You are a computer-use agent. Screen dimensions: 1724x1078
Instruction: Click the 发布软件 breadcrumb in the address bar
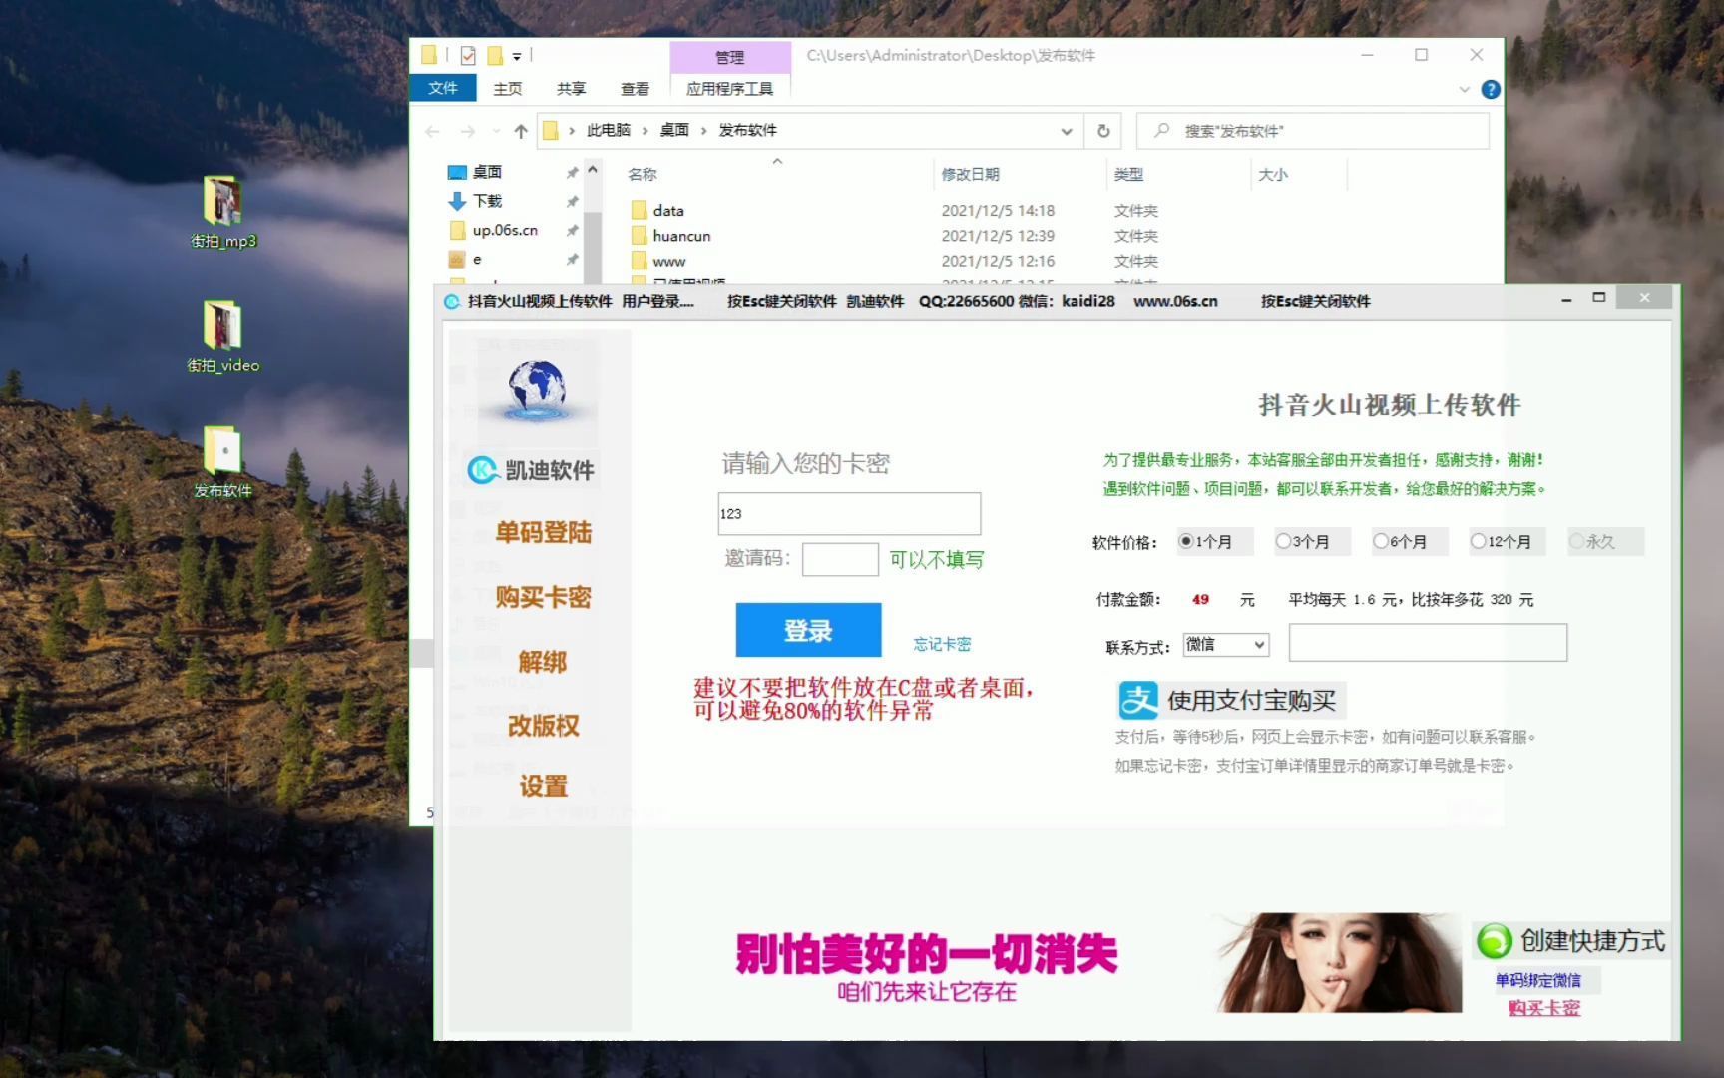[x=747, y=131]
